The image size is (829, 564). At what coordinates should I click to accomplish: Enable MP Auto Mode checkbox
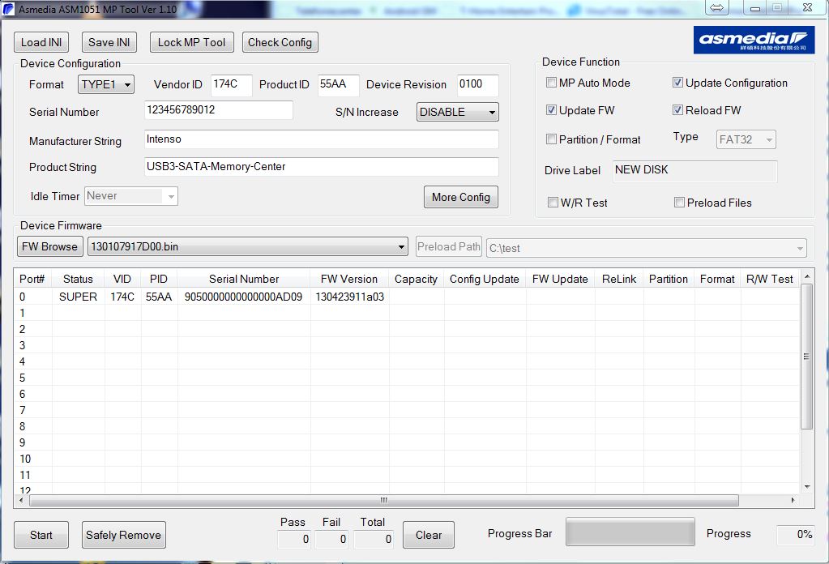(551, 83)
